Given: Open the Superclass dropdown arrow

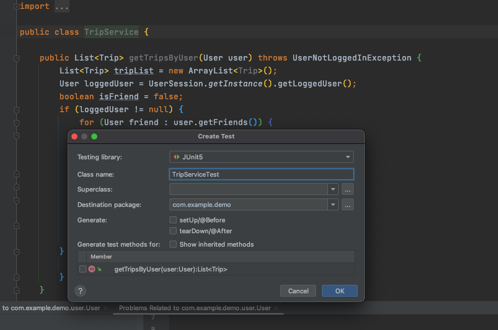Looking at the screenshot, I should [333, 189].
